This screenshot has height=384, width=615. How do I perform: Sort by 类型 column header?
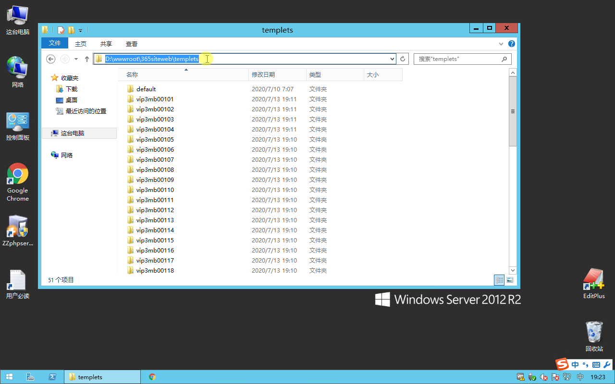pos(335,74)
